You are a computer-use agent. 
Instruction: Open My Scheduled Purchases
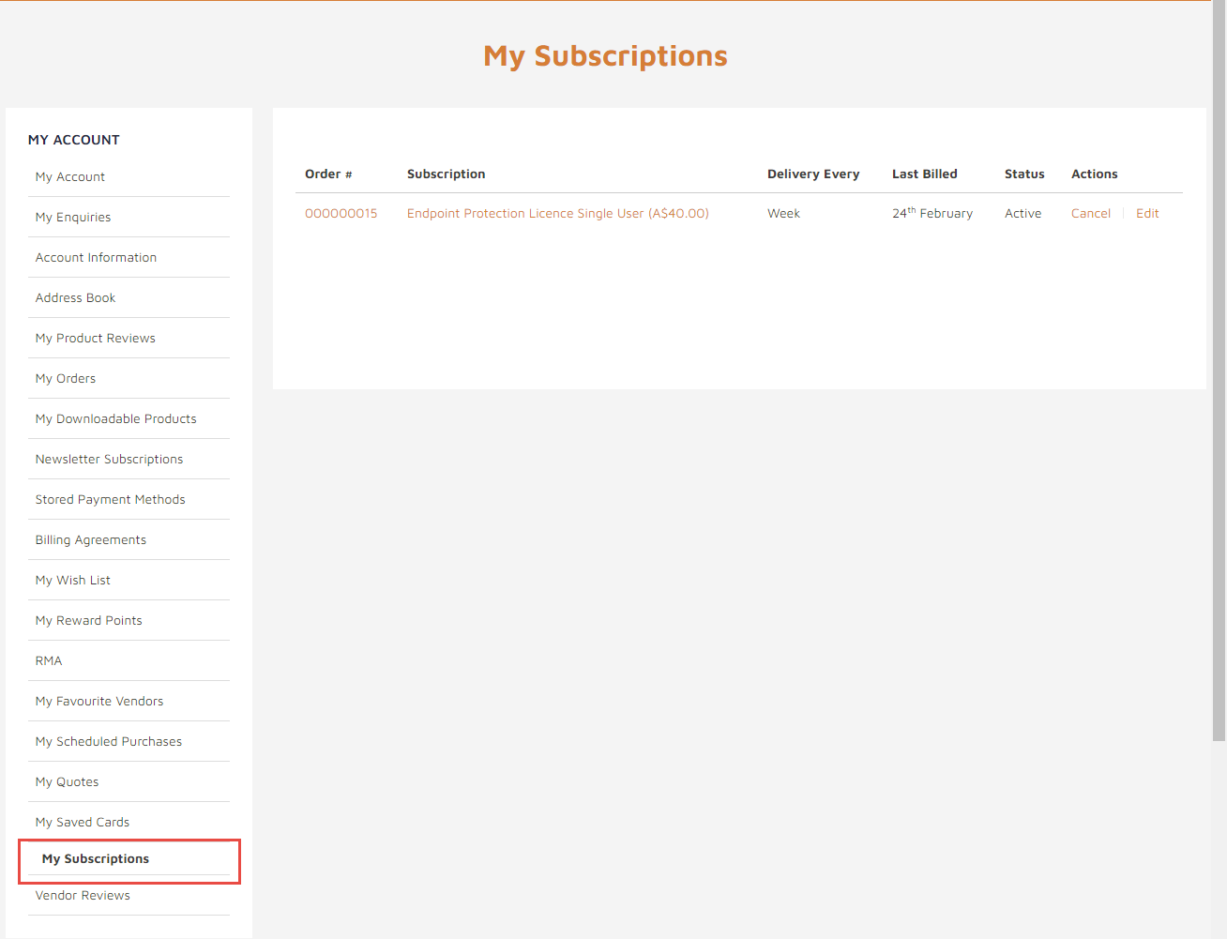pos(109,741)
